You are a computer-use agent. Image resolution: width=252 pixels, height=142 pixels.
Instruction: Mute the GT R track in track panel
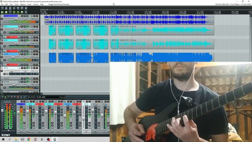point(34,40)
